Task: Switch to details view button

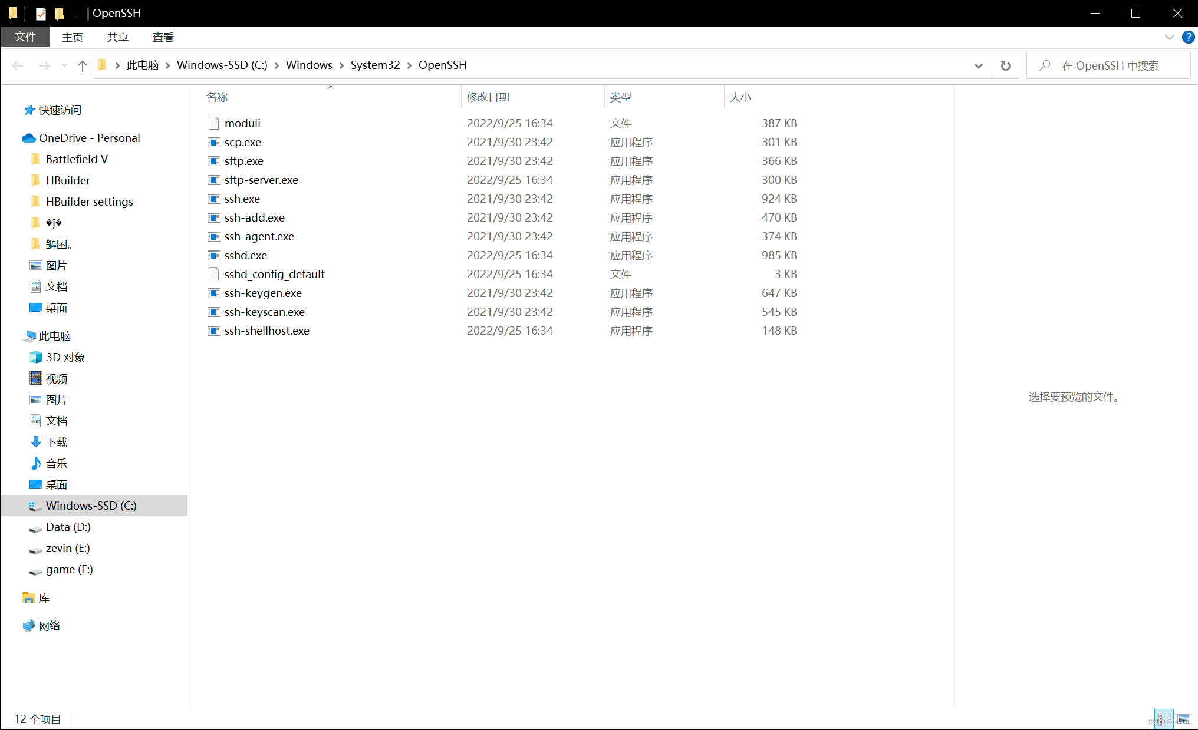Action: click(x=1164, y=719)
